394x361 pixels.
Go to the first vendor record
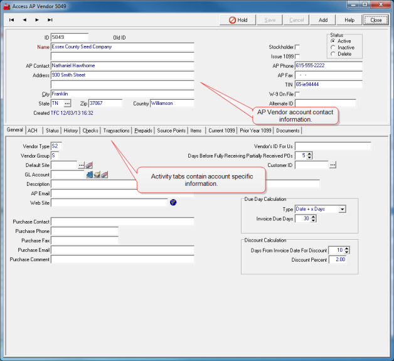(x=11, y=20)
